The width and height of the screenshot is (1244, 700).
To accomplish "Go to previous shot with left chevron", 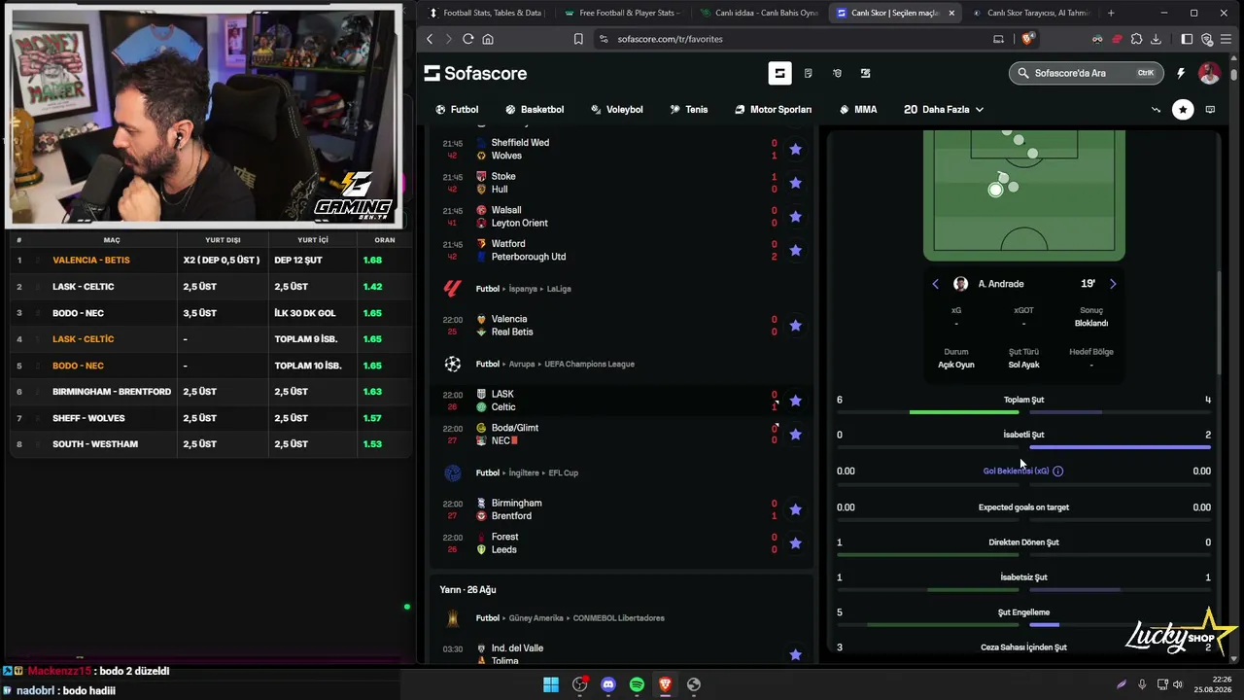I will click(936, 284).
